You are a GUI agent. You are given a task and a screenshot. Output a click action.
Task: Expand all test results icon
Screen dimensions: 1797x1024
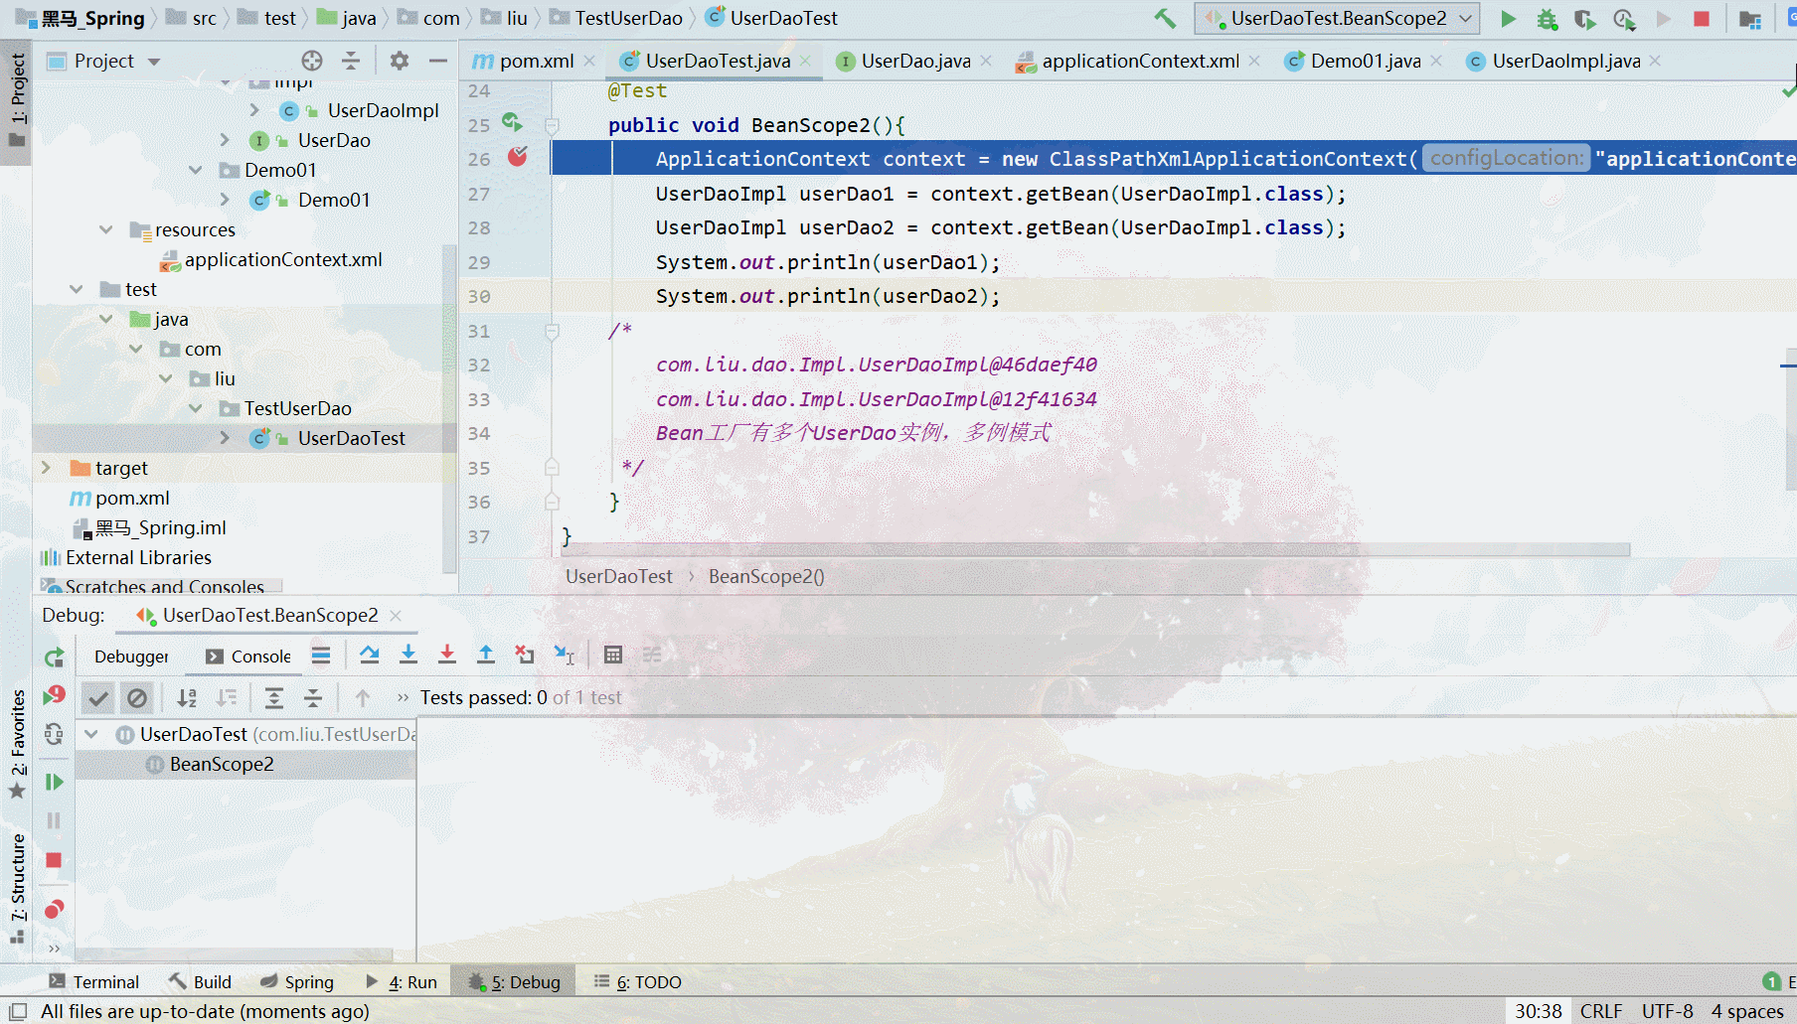pos(274,698)
